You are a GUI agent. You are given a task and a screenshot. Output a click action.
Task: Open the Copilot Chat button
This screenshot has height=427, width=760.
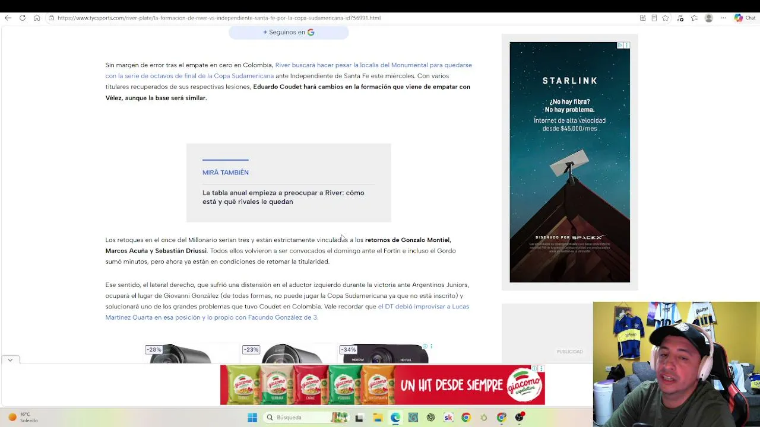[745, 18]
